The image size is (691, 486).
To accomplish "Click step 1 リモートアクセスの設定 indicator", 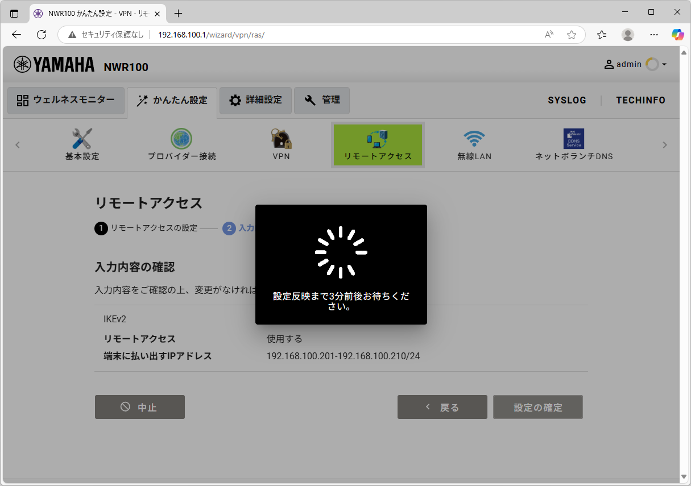I will click(x=148, y=228).
